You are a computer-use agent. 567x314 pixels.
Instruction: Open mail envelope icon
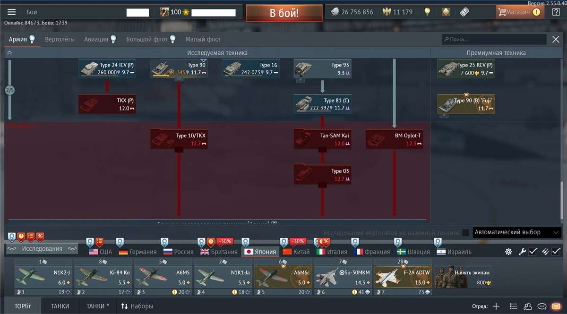pyautogui.click(x=556, y=306)
